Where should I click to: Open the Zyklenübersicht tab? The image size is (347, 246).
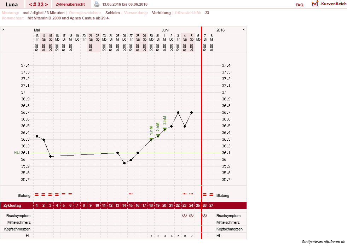click(70, 4)
